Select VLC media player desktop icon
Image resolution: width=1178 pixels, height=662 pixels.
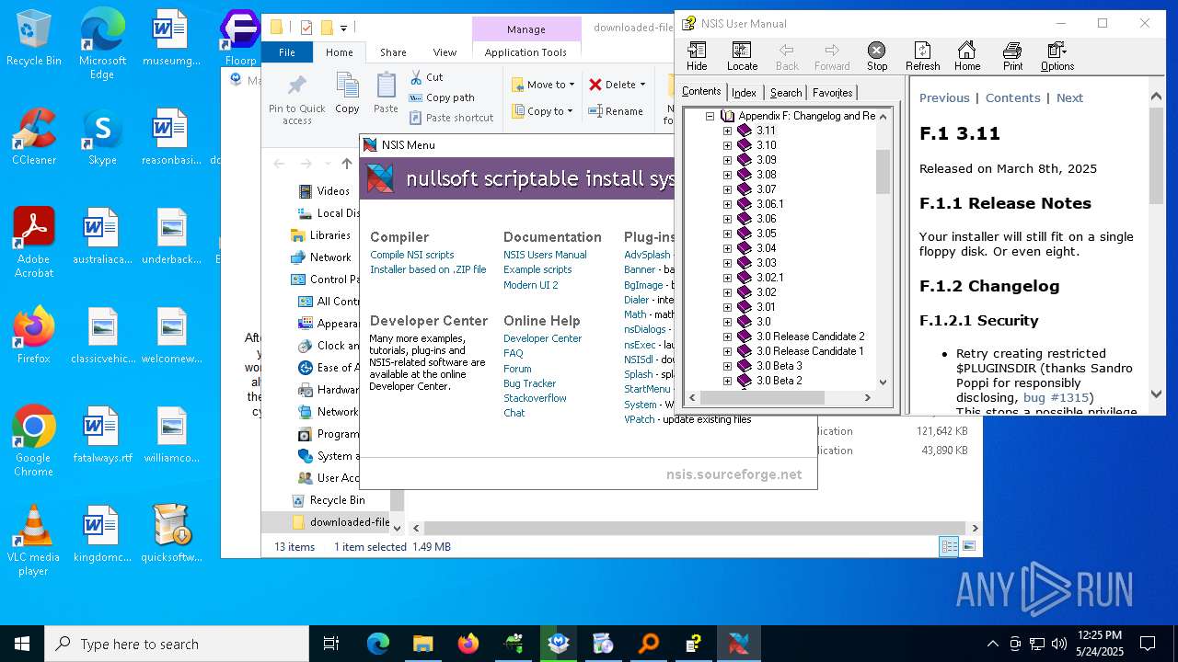coord(34,541)
